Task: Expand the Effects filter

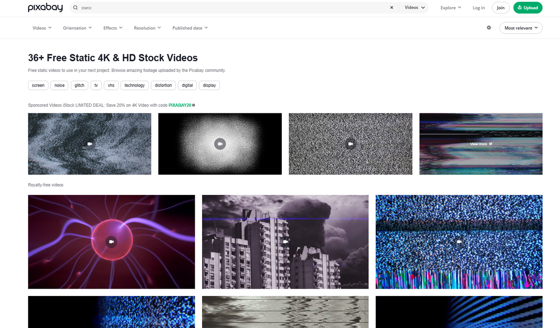Action: point(112,28)
